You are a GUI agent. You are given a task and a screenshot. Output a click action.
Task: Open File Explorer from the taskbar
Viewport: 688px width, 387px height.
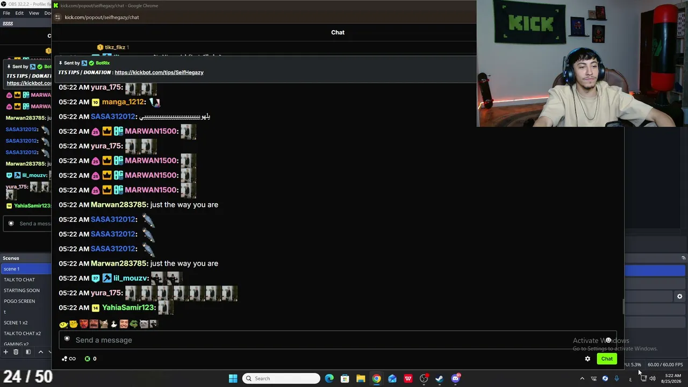point(361,378)
